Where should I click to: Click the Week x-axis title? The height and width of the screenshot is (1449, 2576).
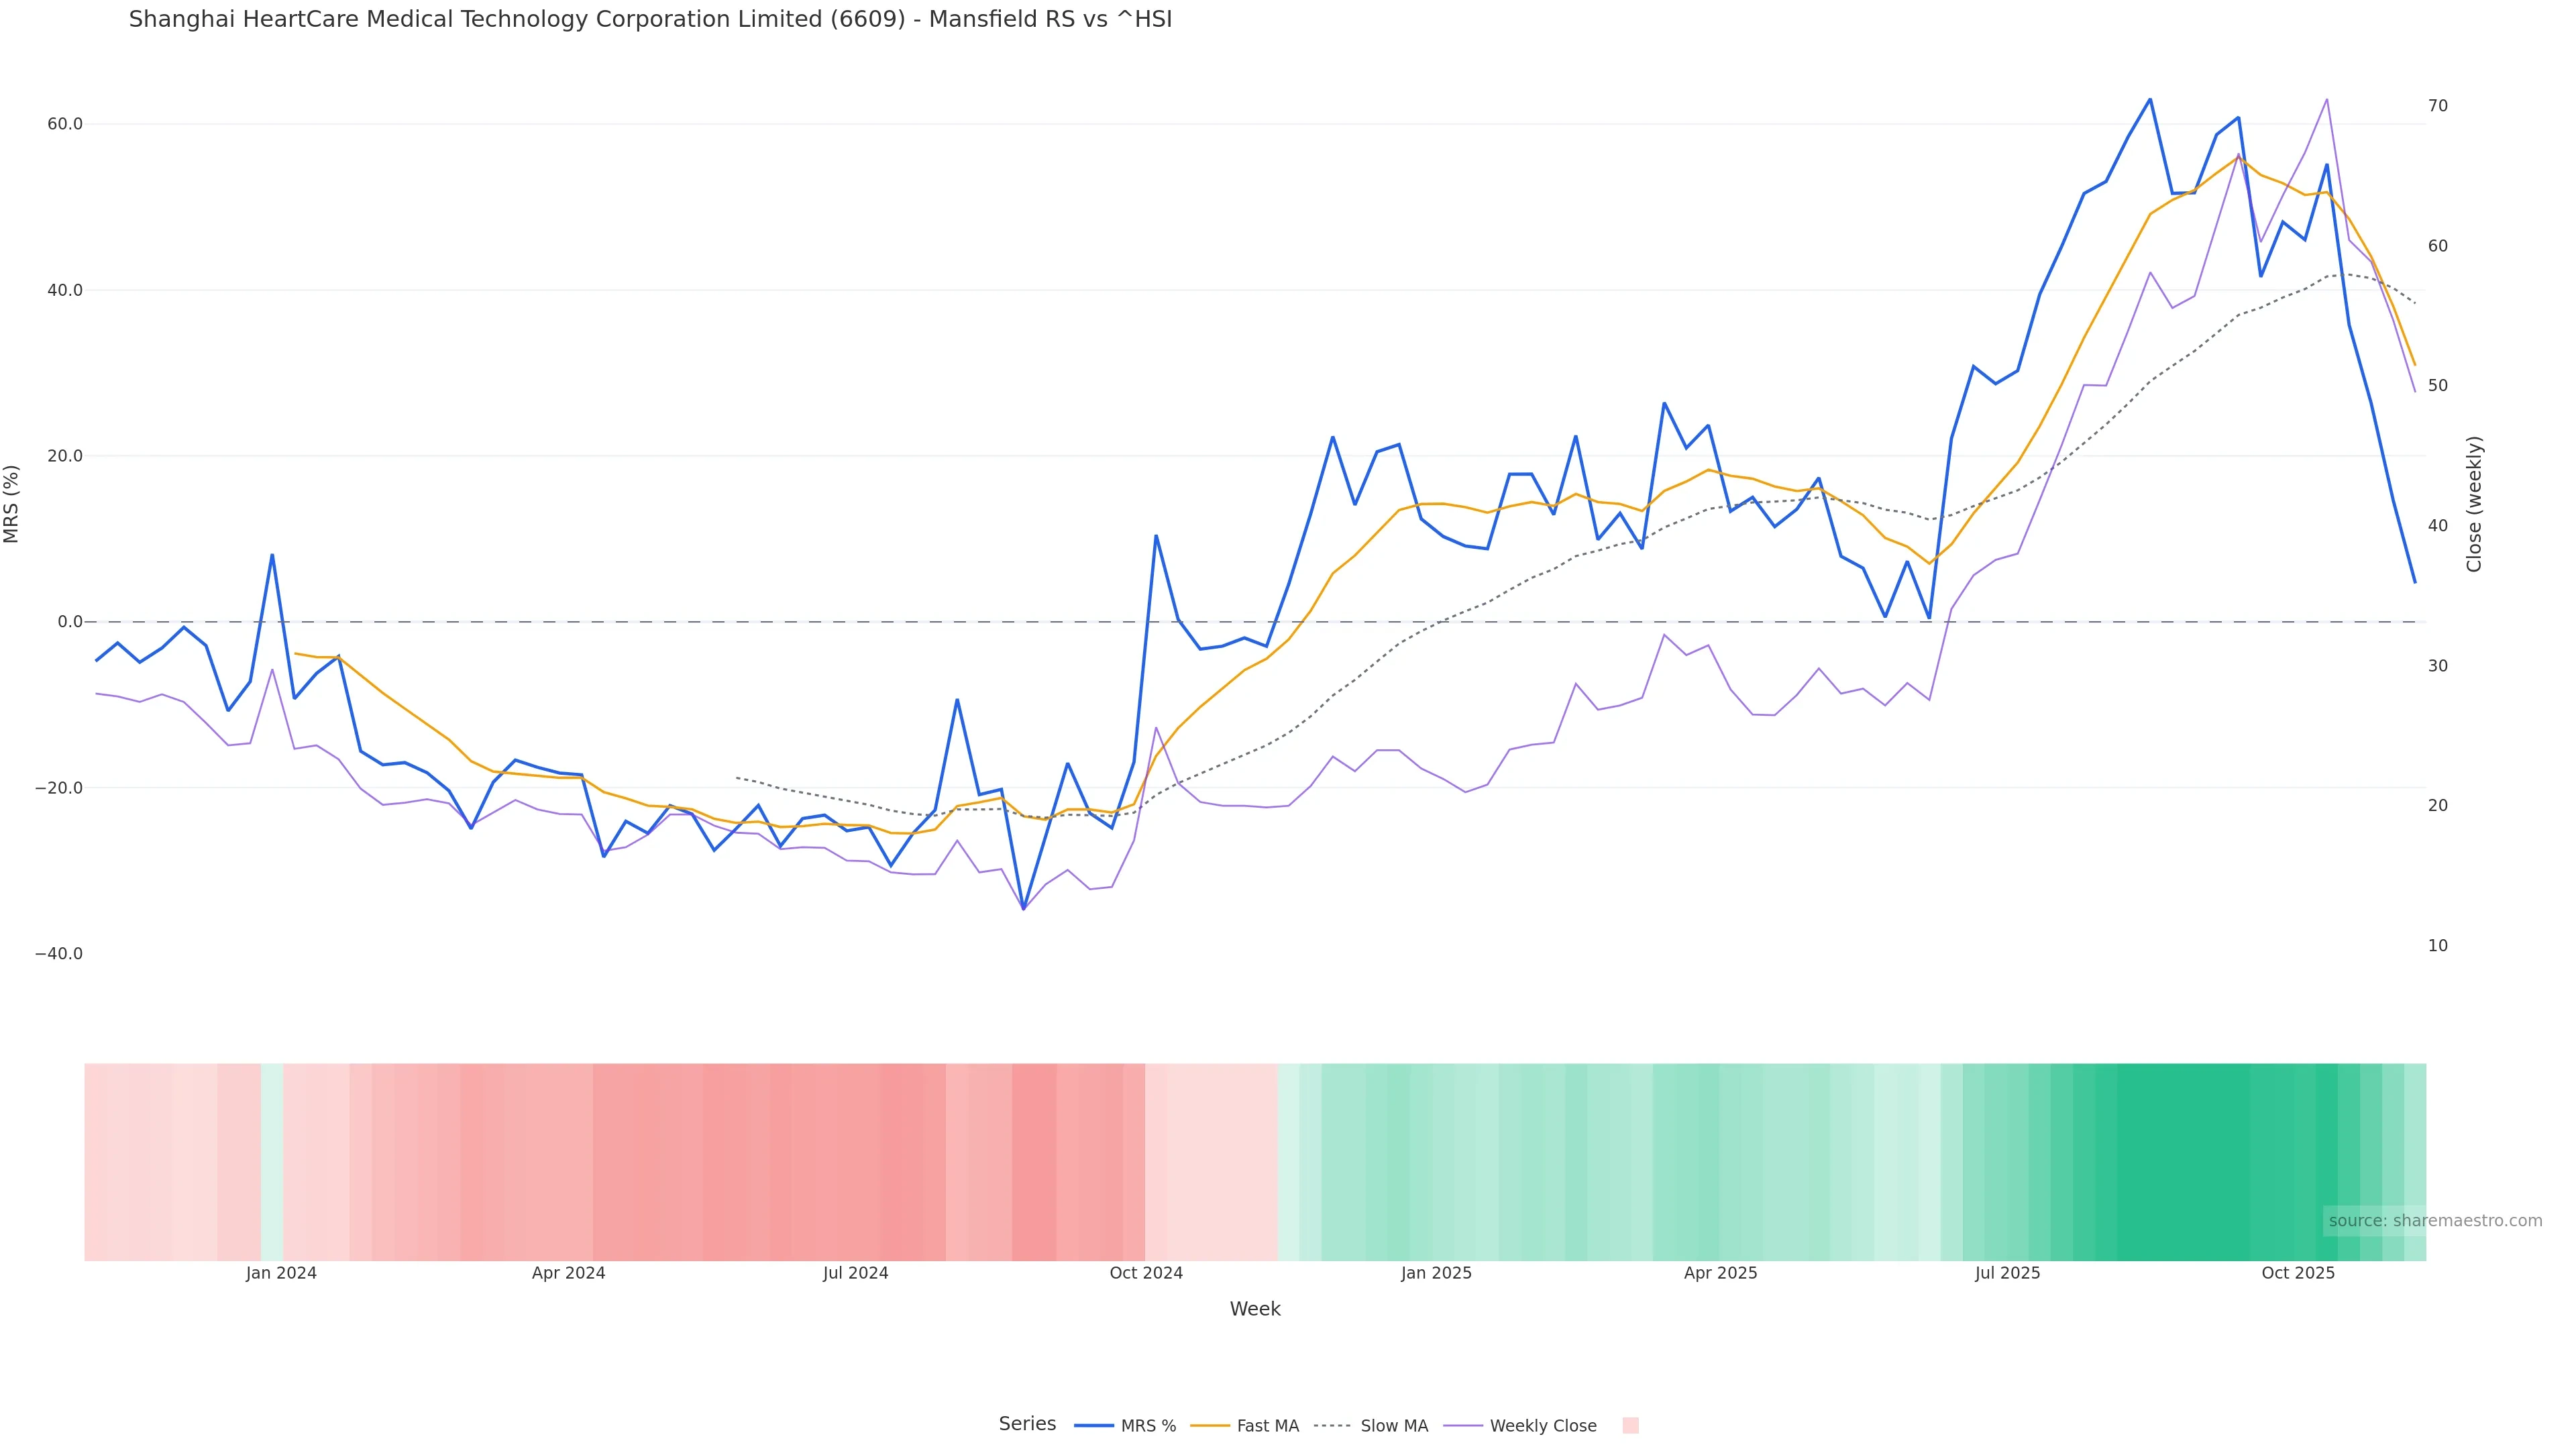[1255, 1310]
